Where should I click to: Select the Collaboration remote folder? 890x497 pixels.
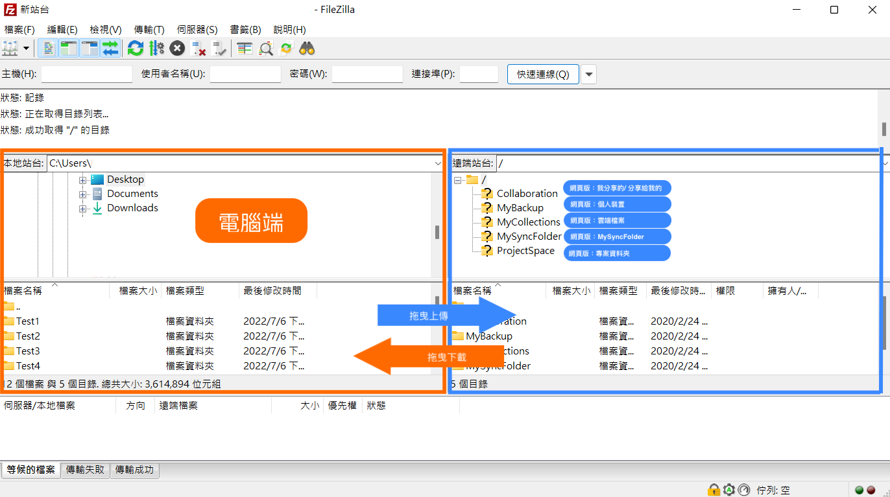[527, 194]
